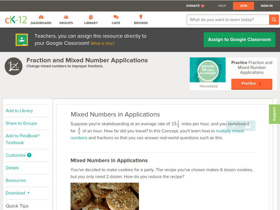Click Add to FlexBook Textbook link
The image size is (280, 210).
(x=23, y=139)
